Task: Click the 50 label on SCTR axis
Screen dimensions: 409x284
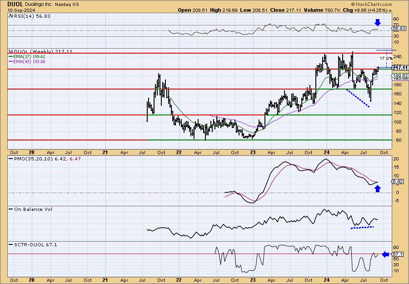Action: 396,259
